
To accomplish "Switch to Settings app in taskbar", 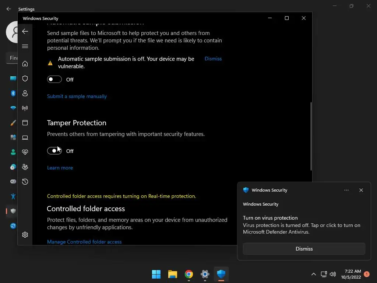I will [205, 274].
